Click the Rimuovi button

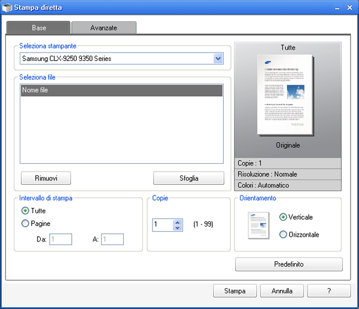(45, 178)
